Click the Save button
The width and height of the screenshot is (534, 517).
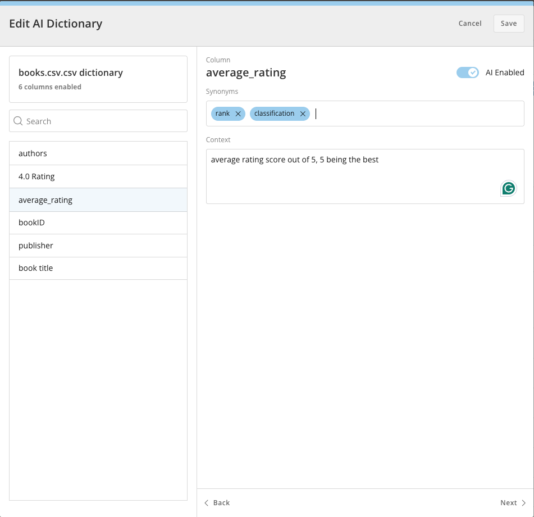509,24
